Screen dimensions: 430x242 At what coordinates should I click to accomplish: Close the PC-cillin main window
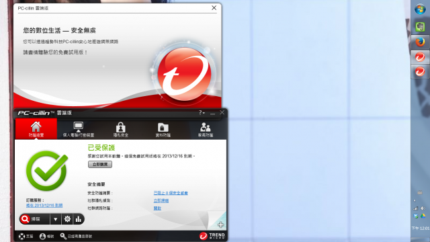click(x=222, y=112)
